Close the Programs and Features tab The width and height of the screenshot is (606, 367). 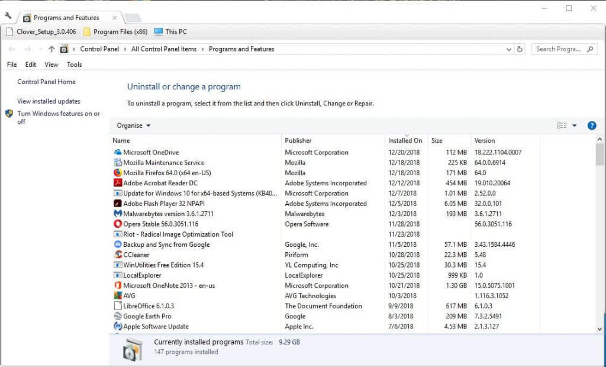point(114,18)
